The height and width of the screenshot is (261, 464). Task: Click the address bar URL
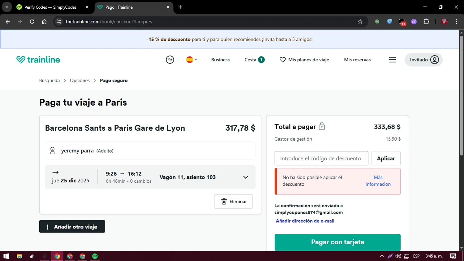coord(109,22)
